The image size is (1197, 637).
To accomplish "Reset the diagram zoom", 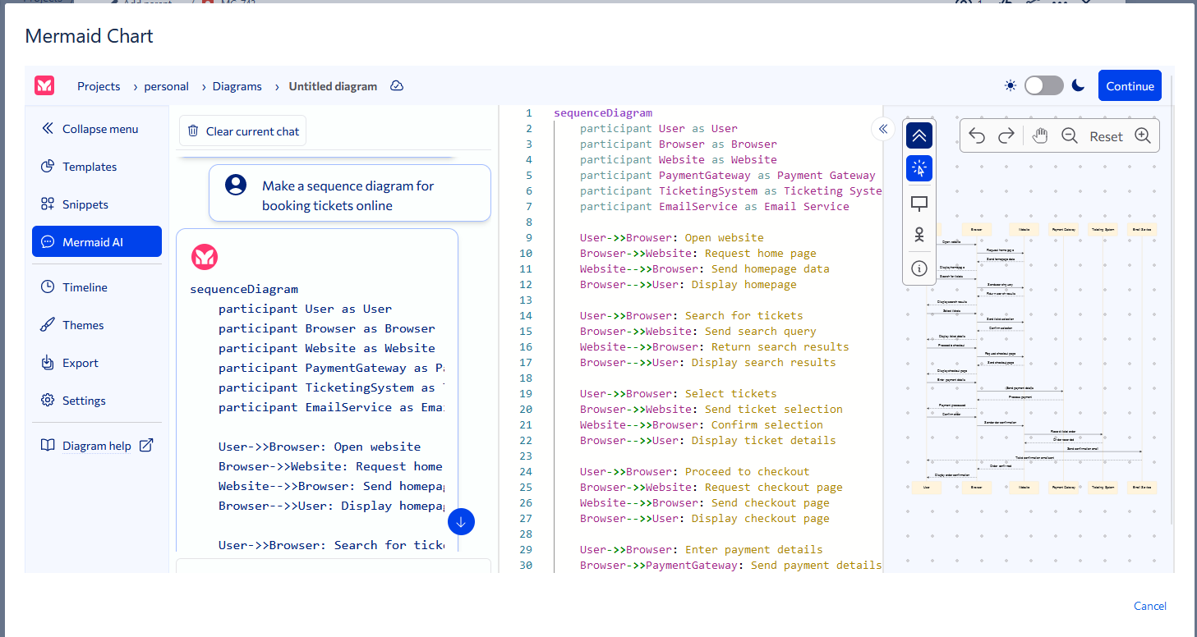I will [x=1106, y=137].
